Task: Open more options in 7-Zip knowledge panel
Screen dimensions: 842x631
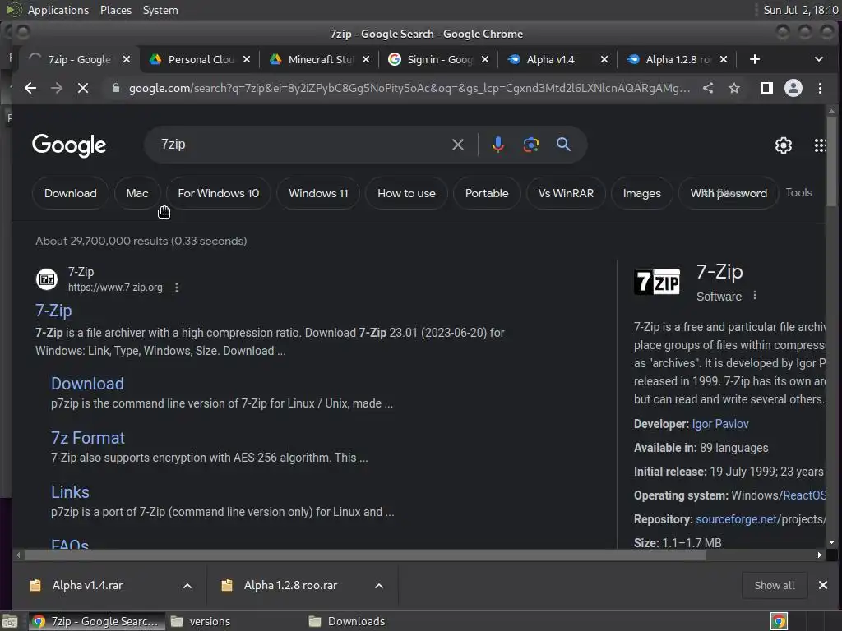Action: [755, 296]
